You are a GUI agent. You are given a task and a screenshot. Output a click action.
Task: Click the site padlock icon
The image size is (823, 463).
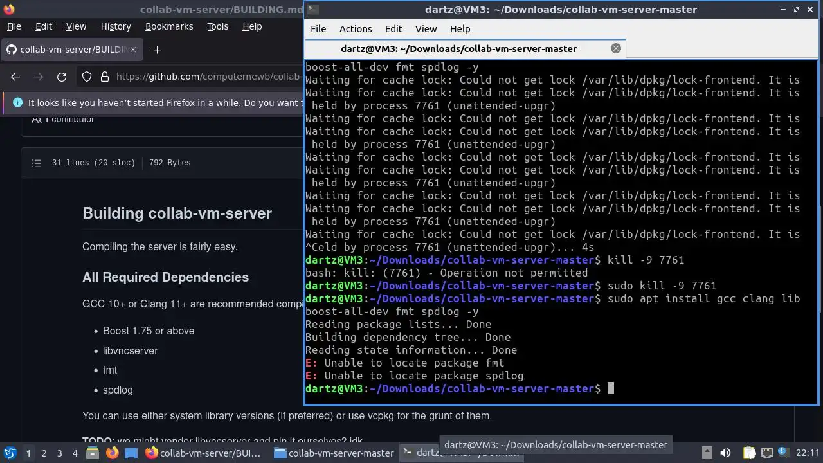(105, 77)
